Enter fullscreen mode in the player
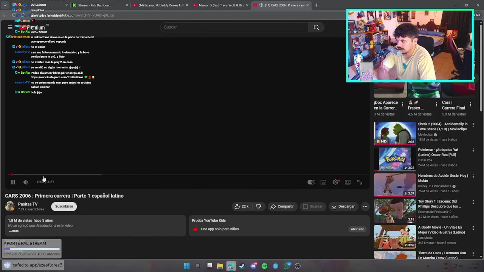The height and width of the screenshot is (272, 484). point(360,182)
